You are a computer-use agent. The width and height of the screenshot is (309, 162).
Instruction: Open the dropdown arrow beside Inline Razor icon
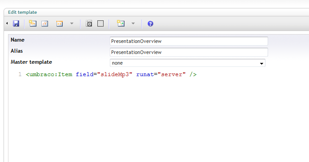[x=133, y=23]
